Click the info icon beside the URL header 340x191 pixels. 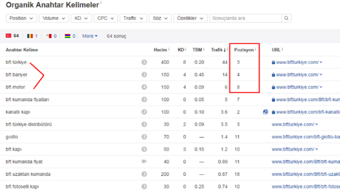point(282,49)
